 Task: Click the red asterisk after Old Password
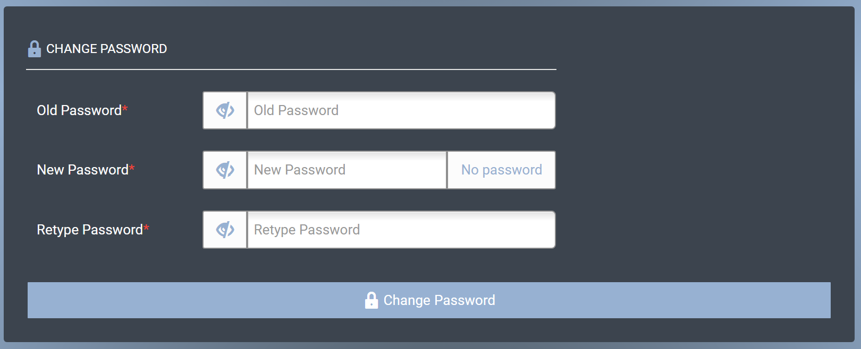point(125,108)
